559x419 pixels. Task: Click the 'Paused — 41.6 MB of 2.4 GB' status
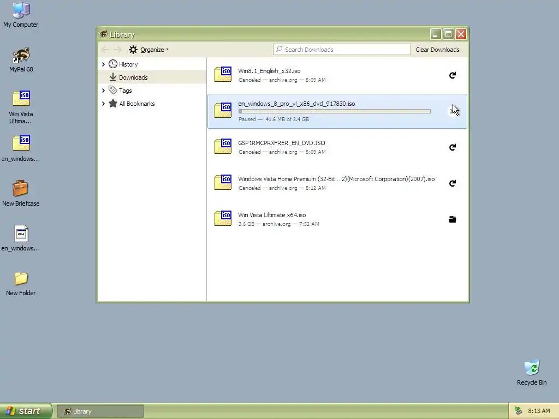274,119
